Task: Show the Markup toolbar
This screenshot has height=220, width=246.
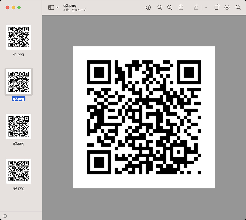Action: [x=227, y=7]
